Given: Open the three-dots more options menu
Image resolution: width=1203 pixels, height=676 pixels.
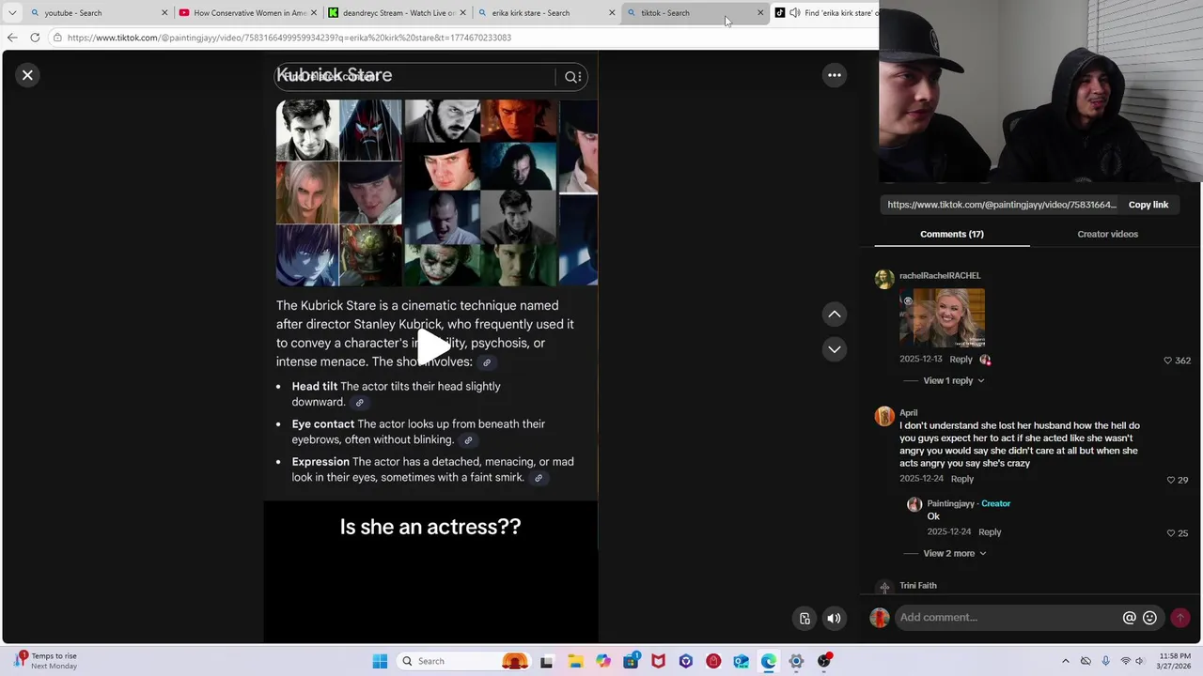Looking at the screenshot, I should point(834,75).
